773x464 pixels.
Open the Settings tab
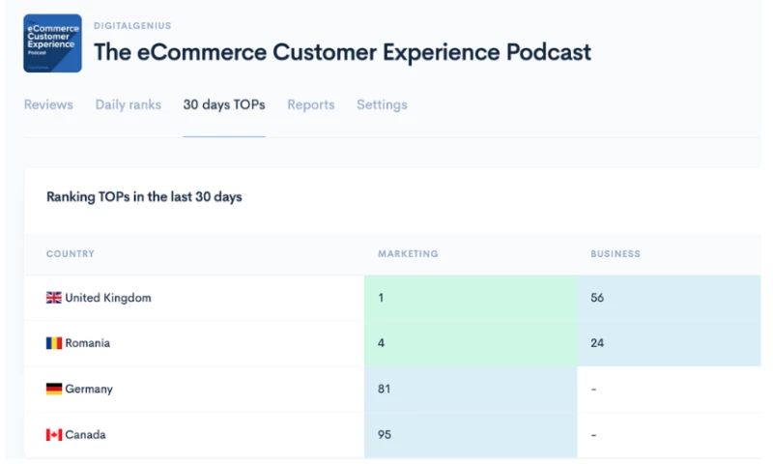click(x=382, y=104)
